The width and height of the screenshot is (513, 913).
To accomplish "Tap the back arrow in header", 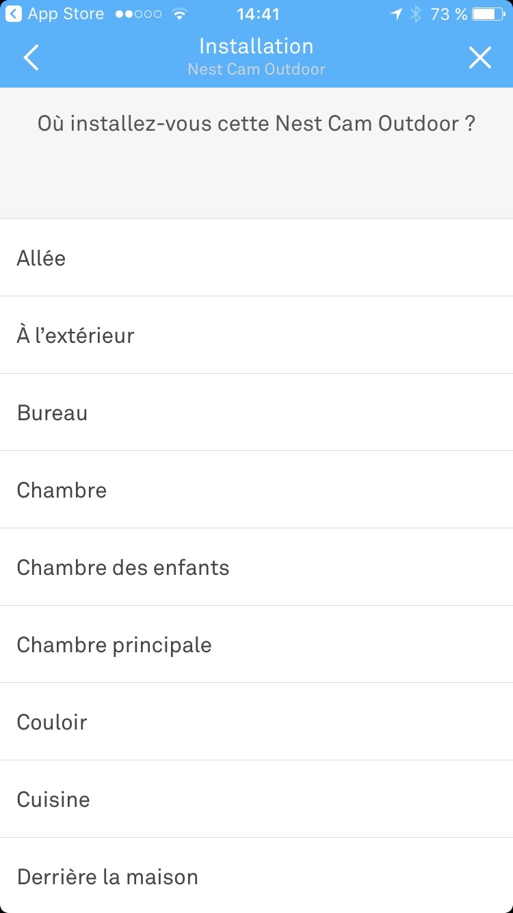I will 31,58.
